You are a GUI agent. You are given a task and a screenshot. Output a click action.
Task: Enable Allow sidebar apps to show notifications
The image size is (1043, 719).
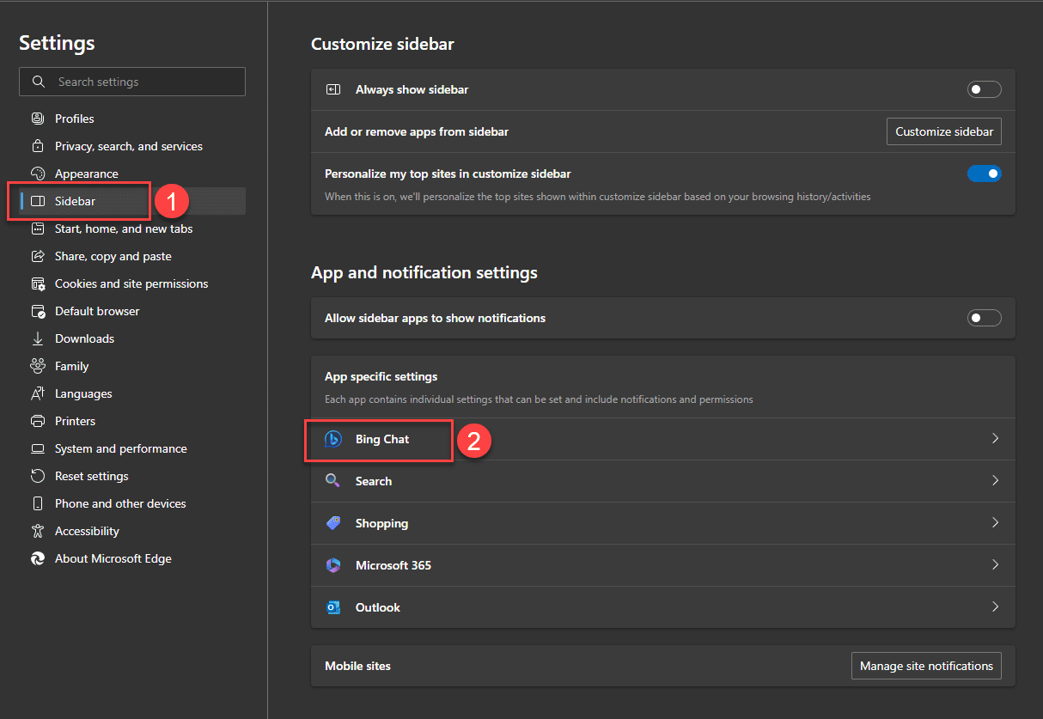coord(984,318)
